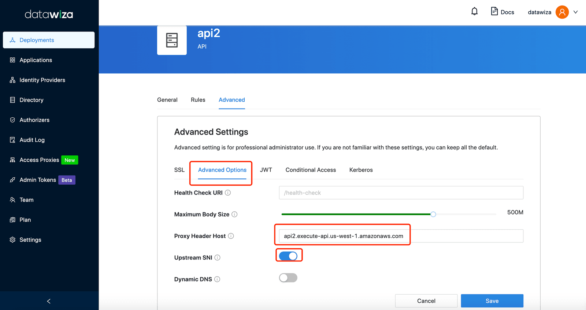
Task: Click the Advanced Settings heading
Action: tap(211, 132)
